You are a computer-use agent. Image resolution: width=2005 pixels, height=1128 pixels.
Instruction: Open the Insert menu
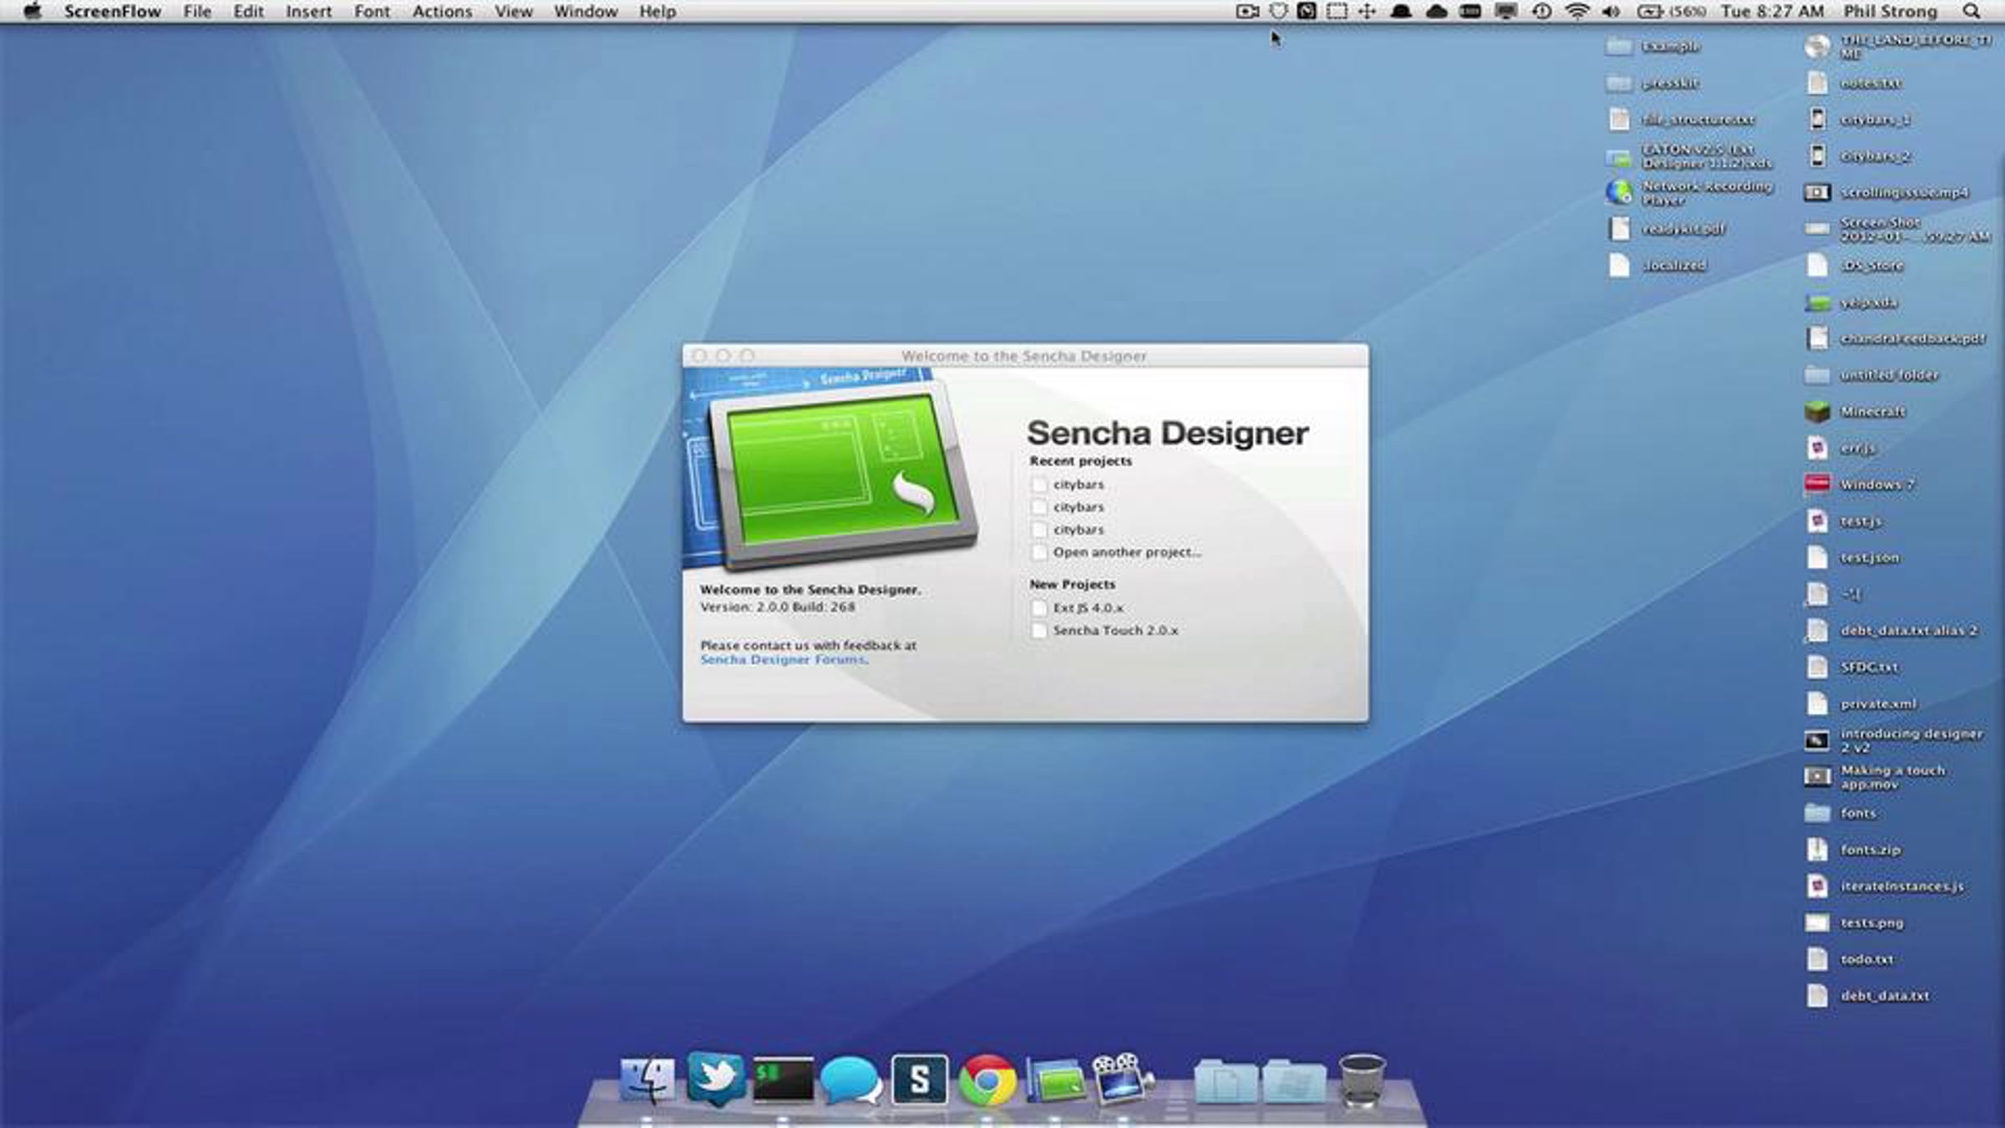point(308,12)
